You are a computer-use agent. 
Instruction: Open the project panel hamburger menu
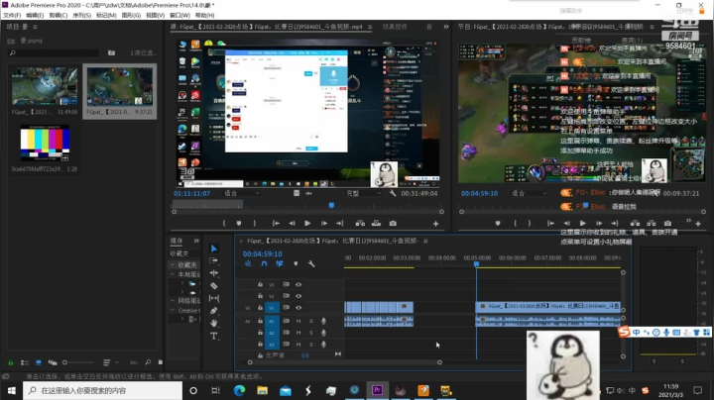click(x=35, y=27)
